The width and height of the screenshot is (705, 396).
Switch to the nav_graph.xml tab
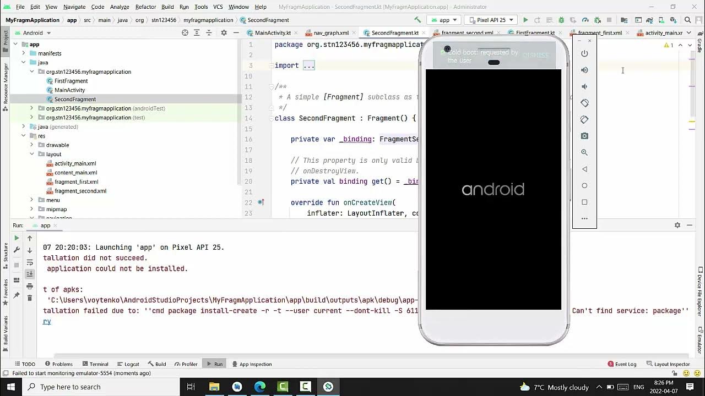pyautogui.click(x=331, y=33)
